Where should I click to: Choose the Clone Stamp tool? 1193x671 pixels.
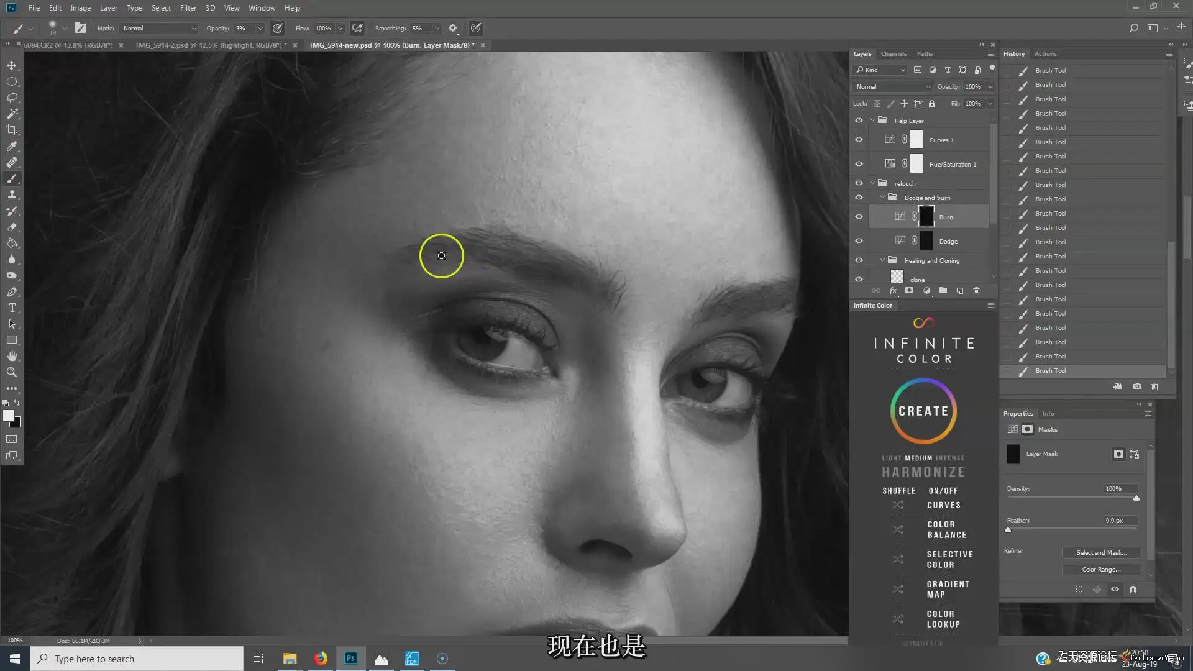click(x=12, y=195)
